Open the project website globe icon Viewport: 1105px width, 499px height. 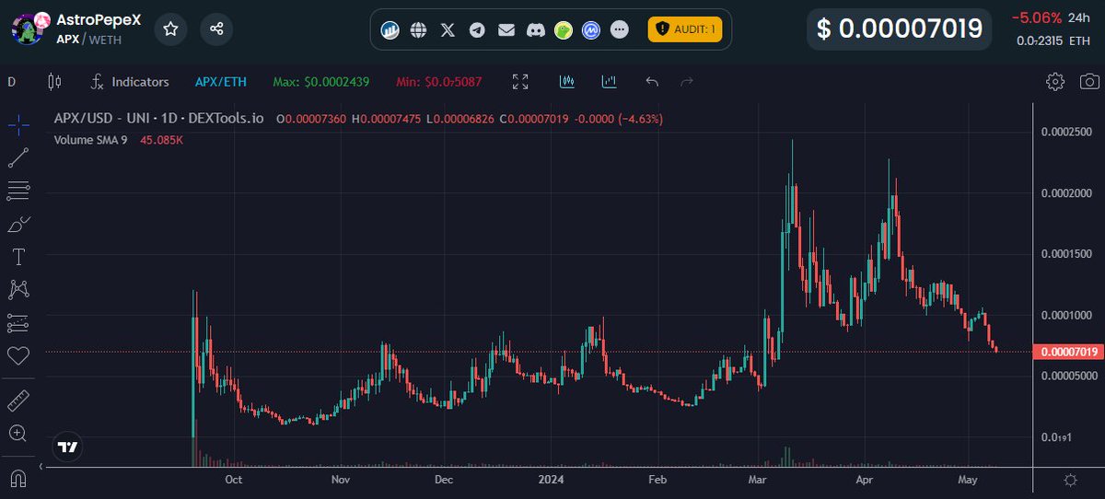(x=419, y=29)
